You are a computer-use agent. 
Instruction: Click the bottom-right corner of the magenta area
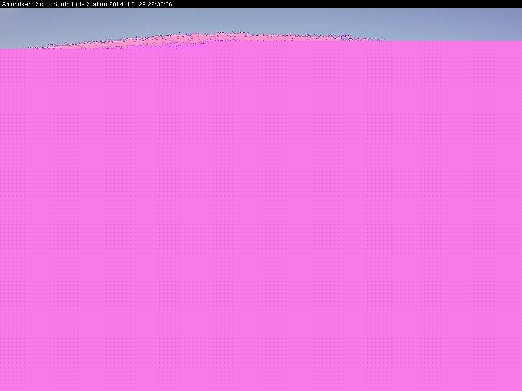(x=519, y=388)
